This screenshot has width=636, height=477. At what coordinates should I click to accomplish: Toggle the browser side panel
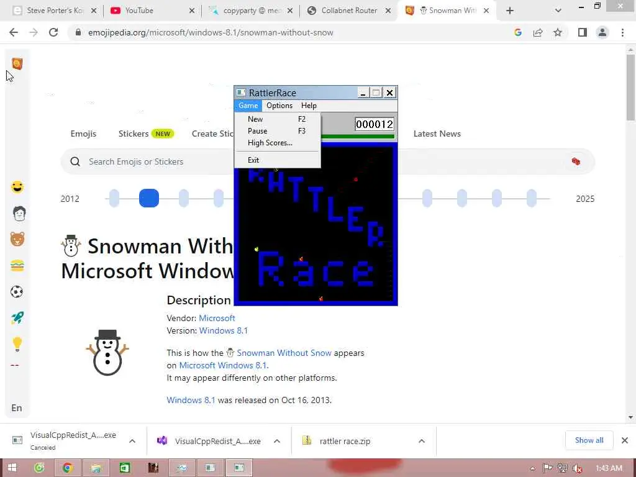[583, 32]
